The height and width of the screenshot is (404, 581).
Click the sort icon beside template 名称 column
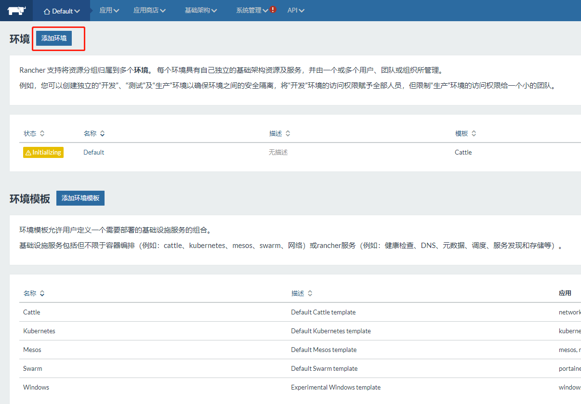point(42,293)
